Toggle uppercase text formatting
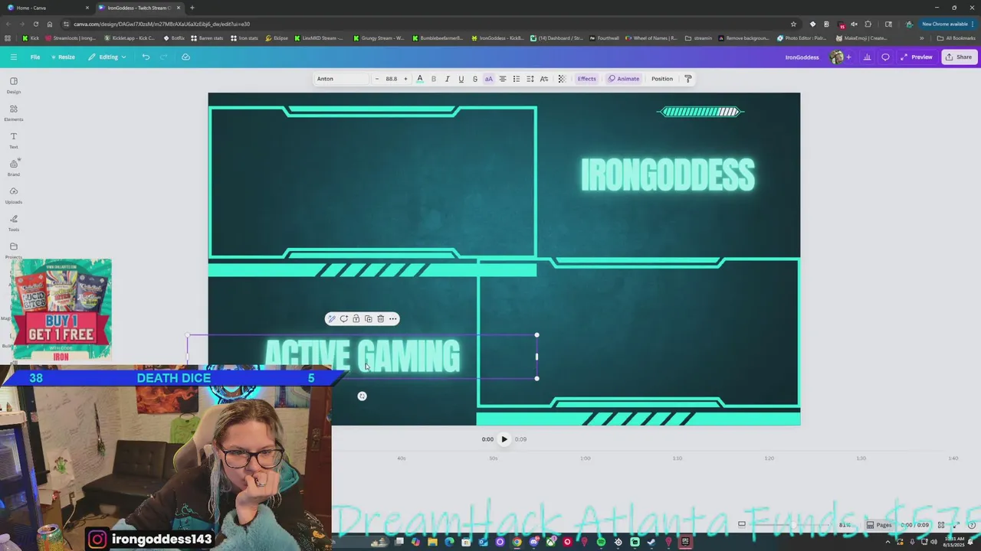 (x=488, y=79)
